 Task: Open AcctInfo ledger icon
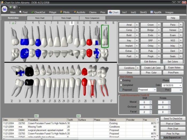point(75,12)
